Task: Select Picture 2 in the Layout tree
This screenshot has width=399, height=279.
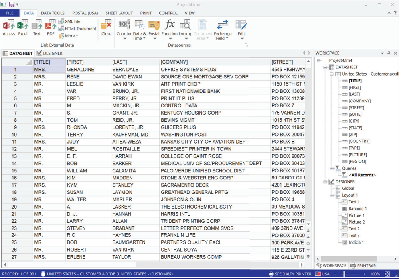Action: [356, 222]
